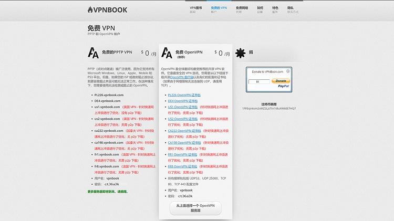Click the Donate to VPNBook.com label
The image size is (394, 221).
(x=267, y=72)
